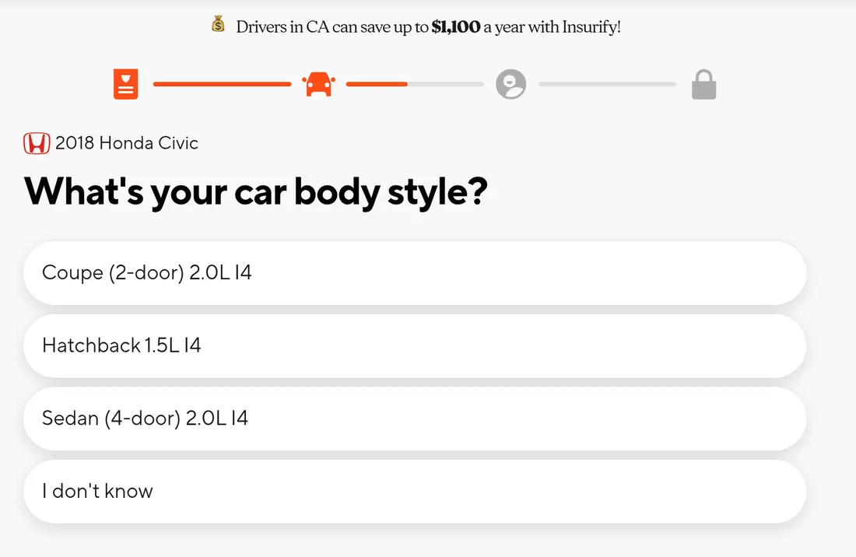Click the What's your car body style heading
This screenshot has height=557, width=856.
[255, 193]
